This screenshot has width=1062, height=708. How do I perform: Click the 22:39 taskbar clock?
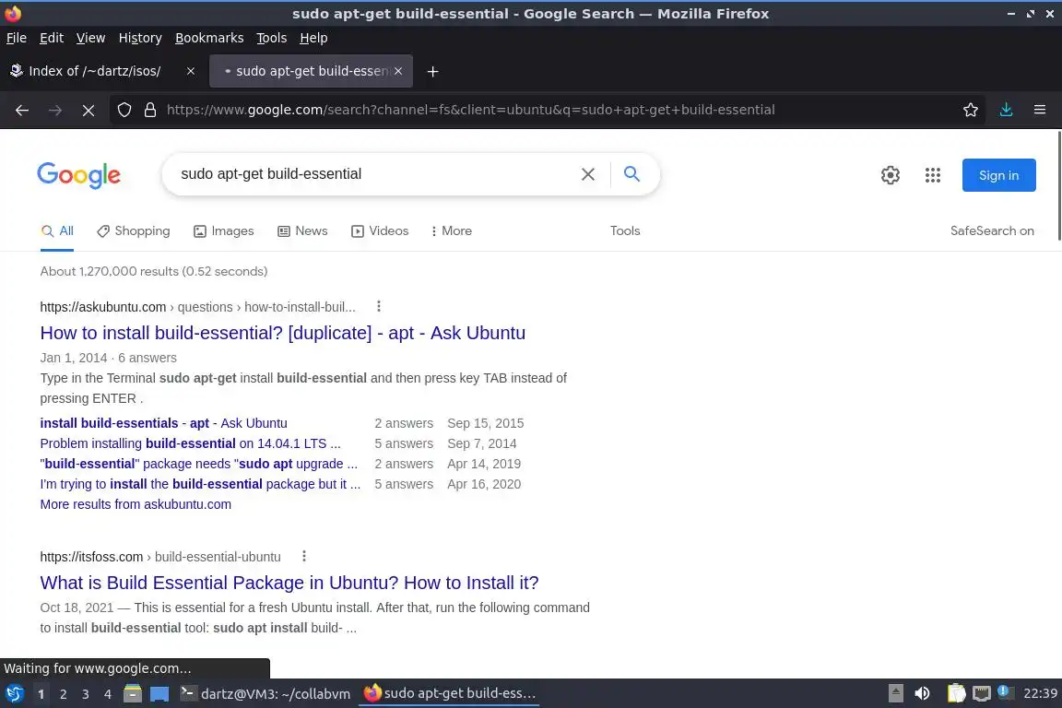[1040, 694]
